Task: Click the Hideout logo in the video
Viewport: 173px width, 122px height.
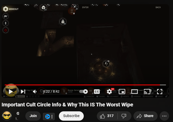Action: click(x=11, y=9)
